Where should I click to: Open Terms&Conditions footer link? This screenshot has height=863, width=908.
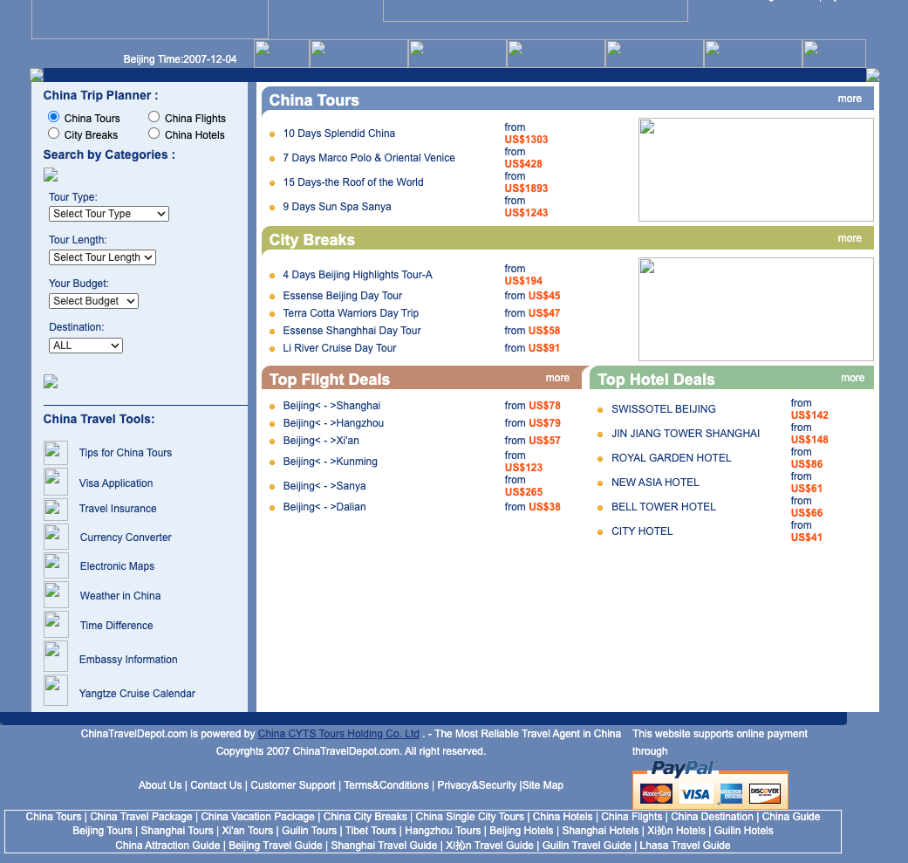pos(386,784)
